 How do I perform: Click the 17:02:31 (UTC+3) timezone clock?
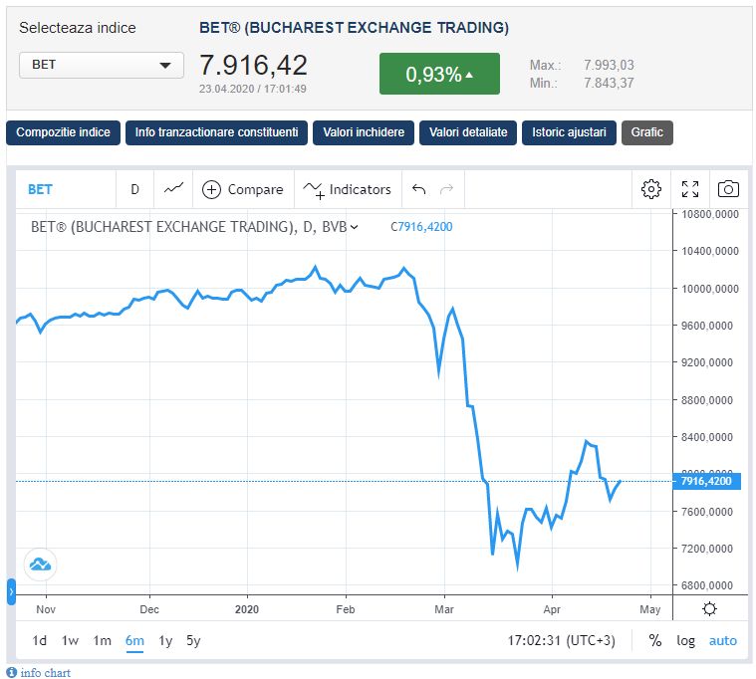point(561,640)
